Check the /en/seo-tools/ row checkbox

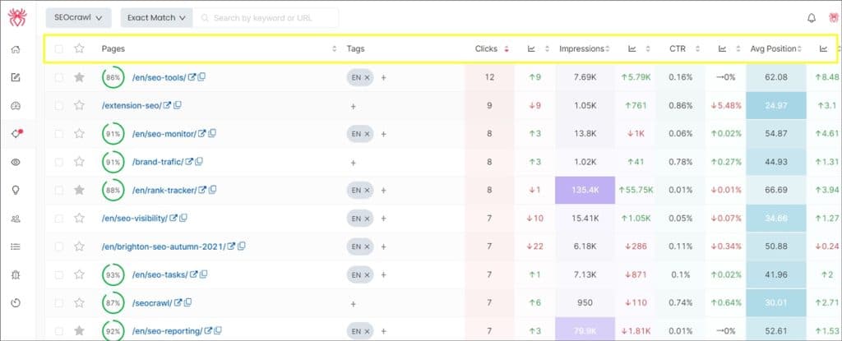pos(58,77)
